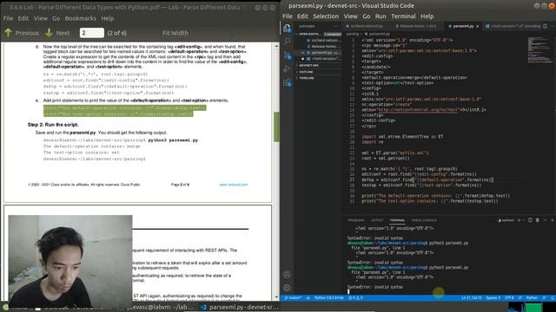556x312 pixels.
Task: Open the Help menu in the PDF viewer
Action: click(x=108, y=18)
